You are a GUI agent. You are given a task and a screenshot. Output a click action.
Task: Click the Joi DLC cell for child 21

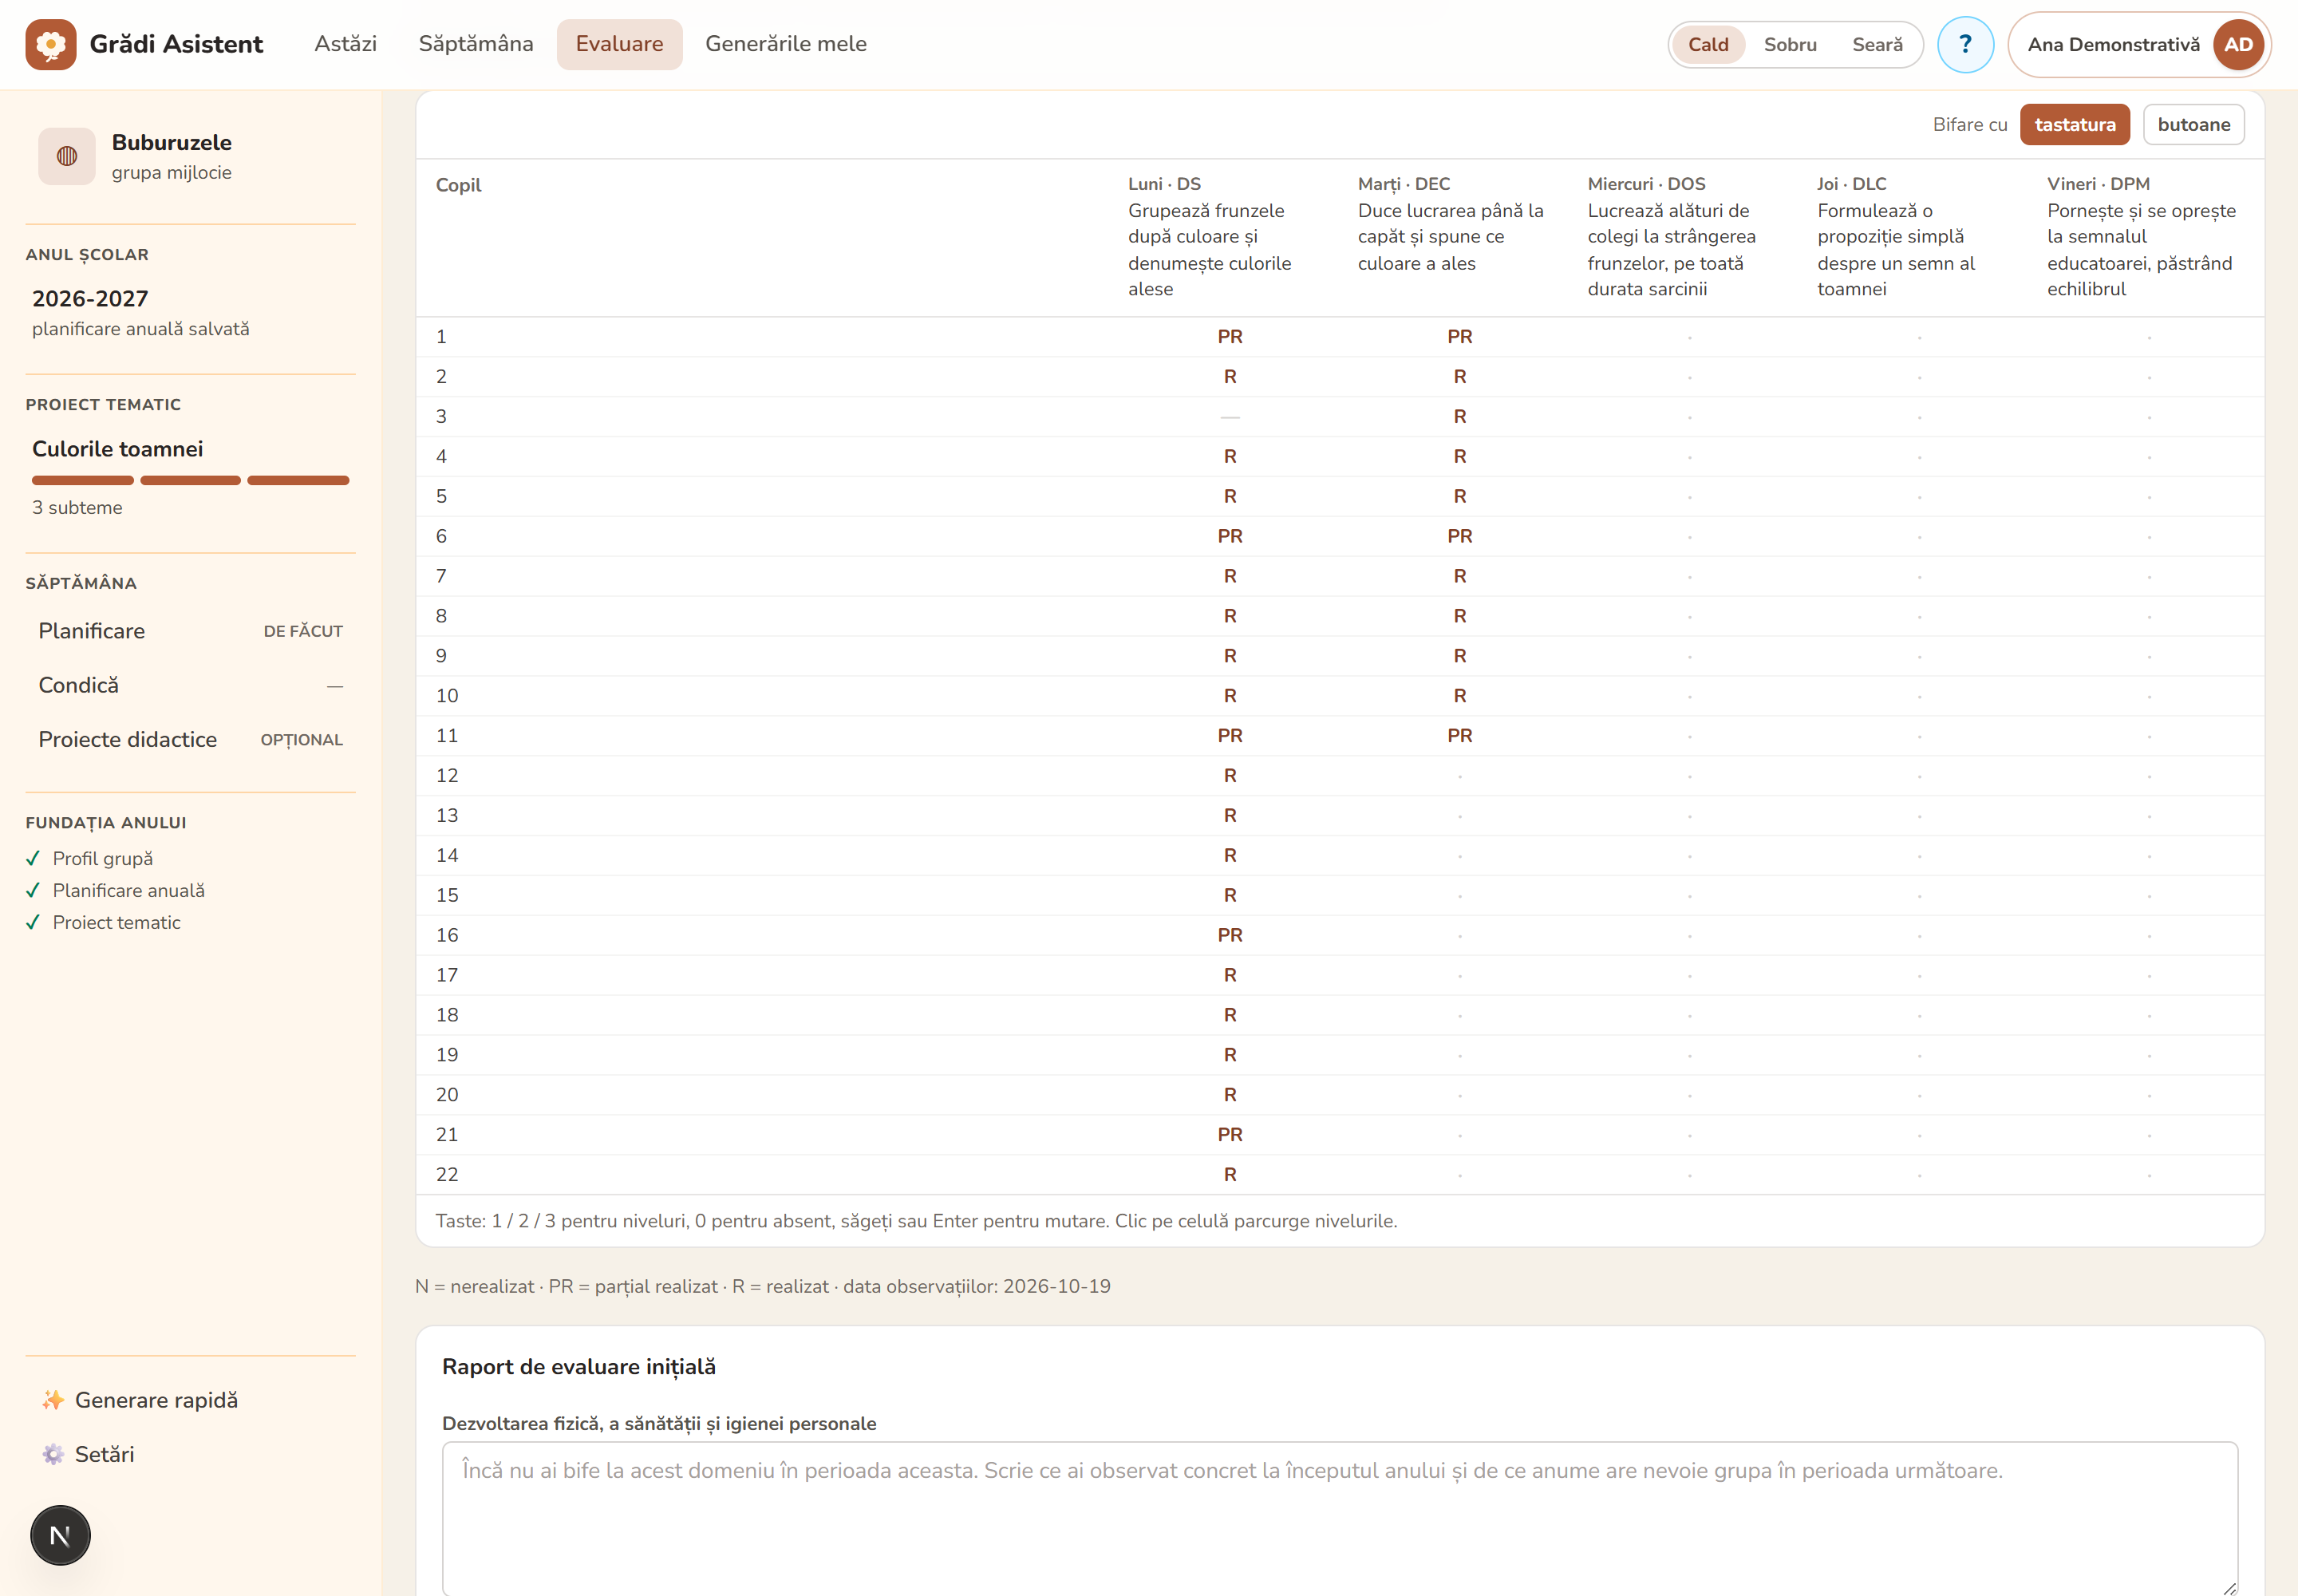[x=1919, y=1135]
